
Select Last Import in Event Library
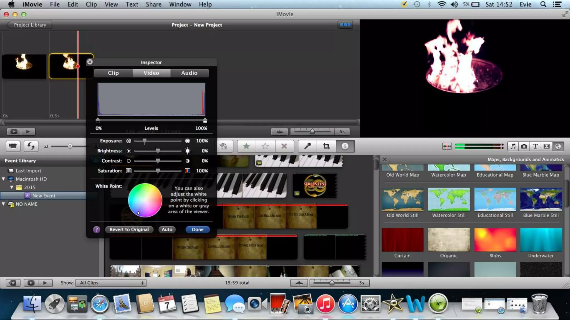pos(28,171)
